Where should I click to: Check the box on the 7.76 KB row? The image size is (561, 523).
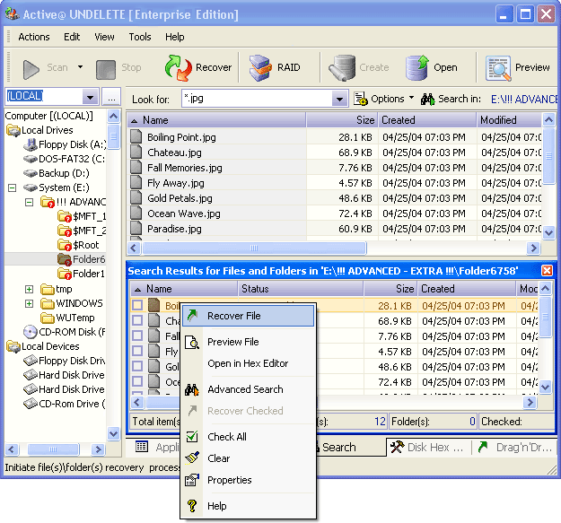point(137,336)
